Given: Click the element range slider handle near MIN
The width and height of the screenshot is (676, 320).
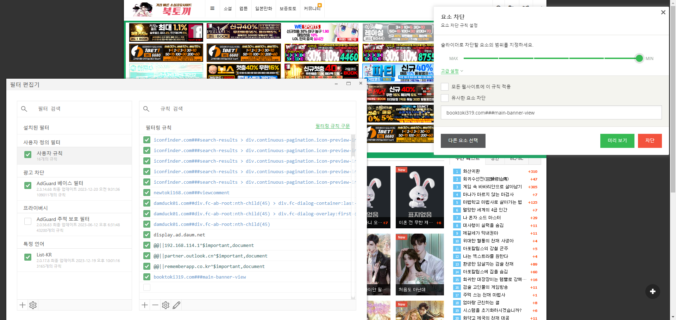Looking at the screenshot, I should pyautogui.click(x=639, y=58).
